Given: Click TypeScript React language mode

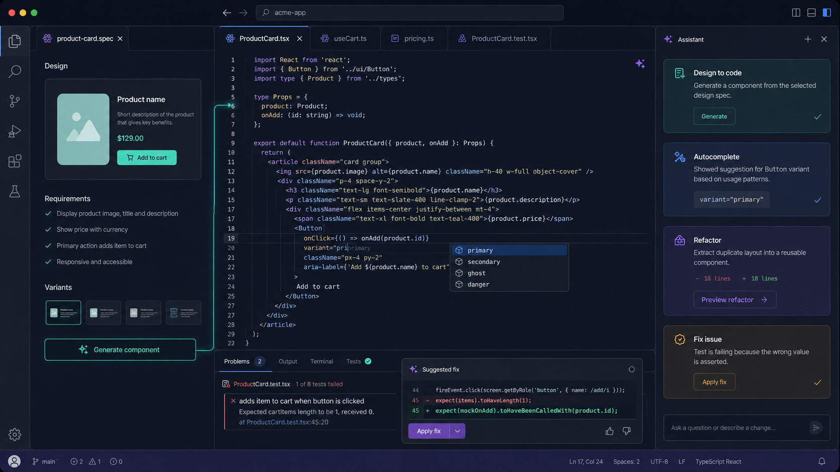Looking at the screenshot, I should pos(718,461).
